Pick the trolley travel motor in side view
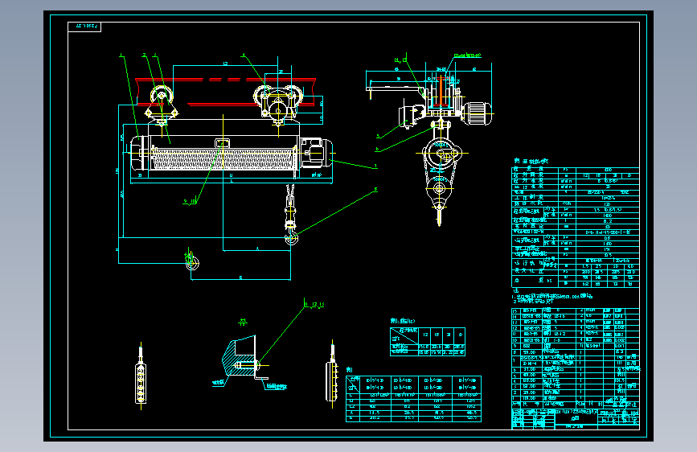697x452 pixels. click(478, 113)
